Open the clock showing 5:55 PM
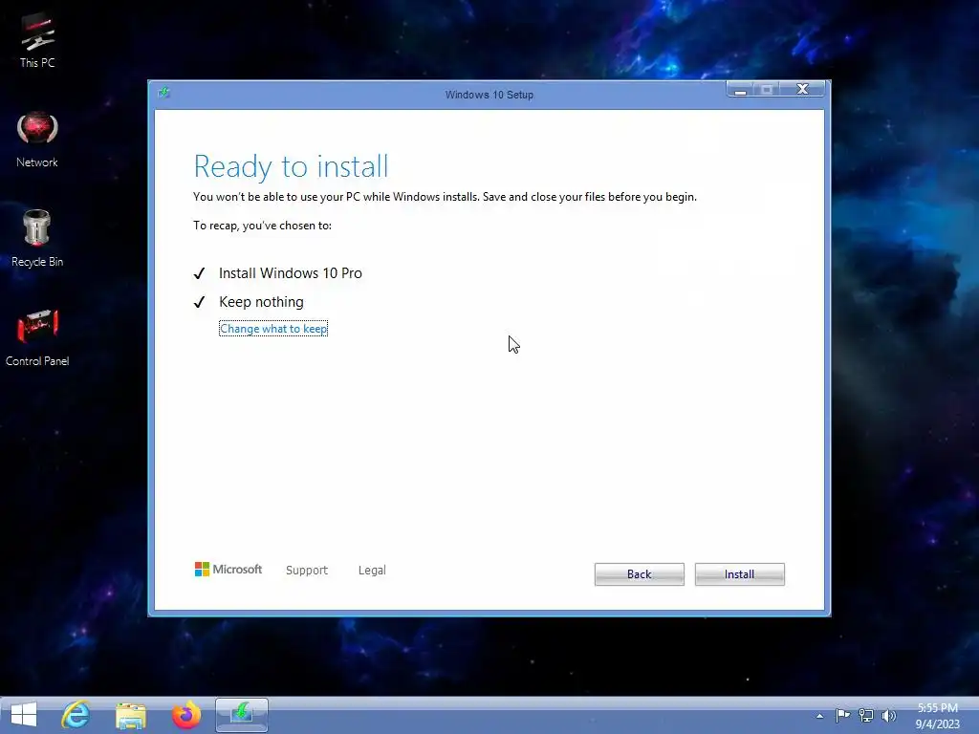The height and width of the screenshot is (734, 979). 937,715
